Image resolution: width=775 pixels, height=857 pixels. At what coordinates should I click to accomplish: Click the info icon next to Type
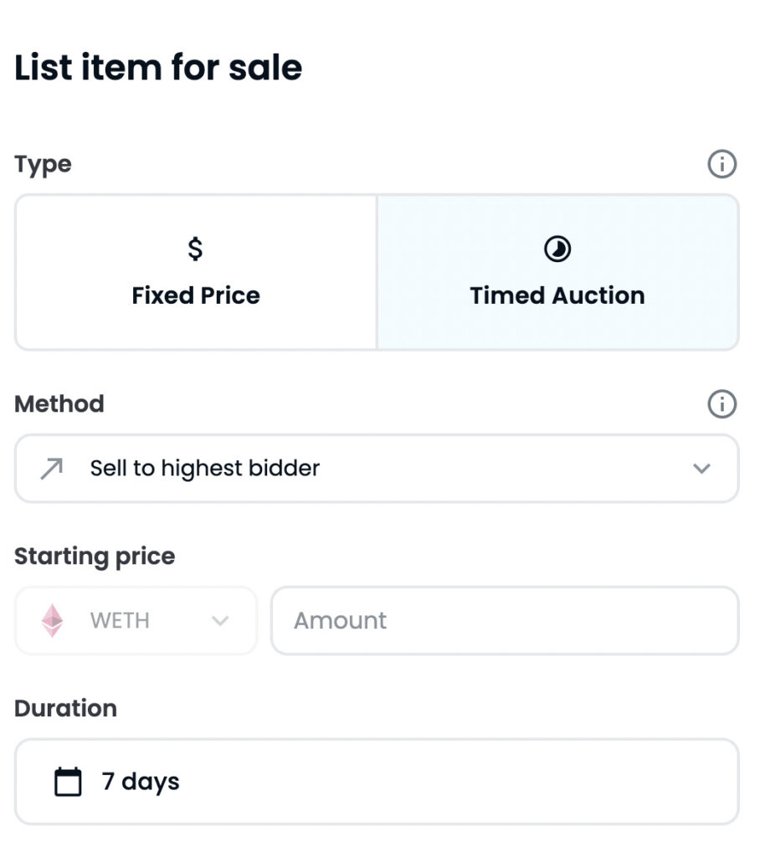point(721,164)
